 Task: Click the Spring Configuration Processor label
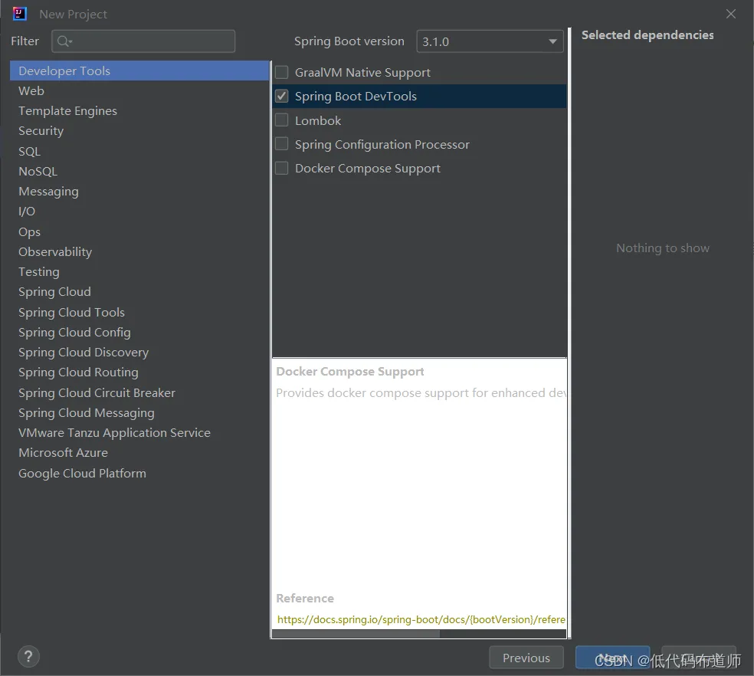tap(382, 144)
